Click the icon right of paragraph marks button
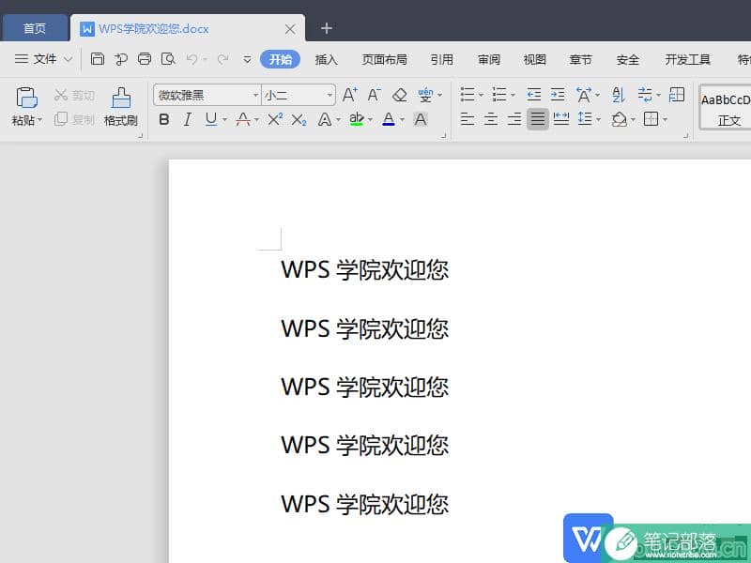 pyautogui.click(x=676, y=95)
